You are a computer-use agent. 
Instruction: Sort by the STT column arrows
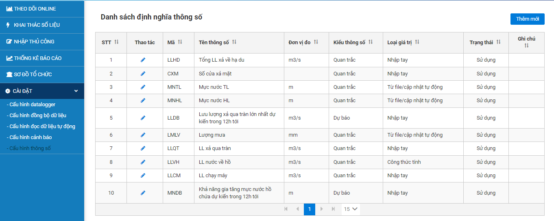(117, 42)
